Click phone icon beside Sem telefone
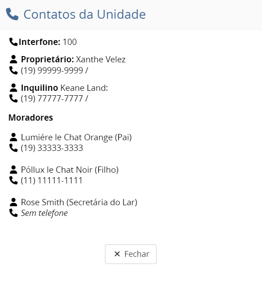262x284 pixels. [x=14, y=213]
